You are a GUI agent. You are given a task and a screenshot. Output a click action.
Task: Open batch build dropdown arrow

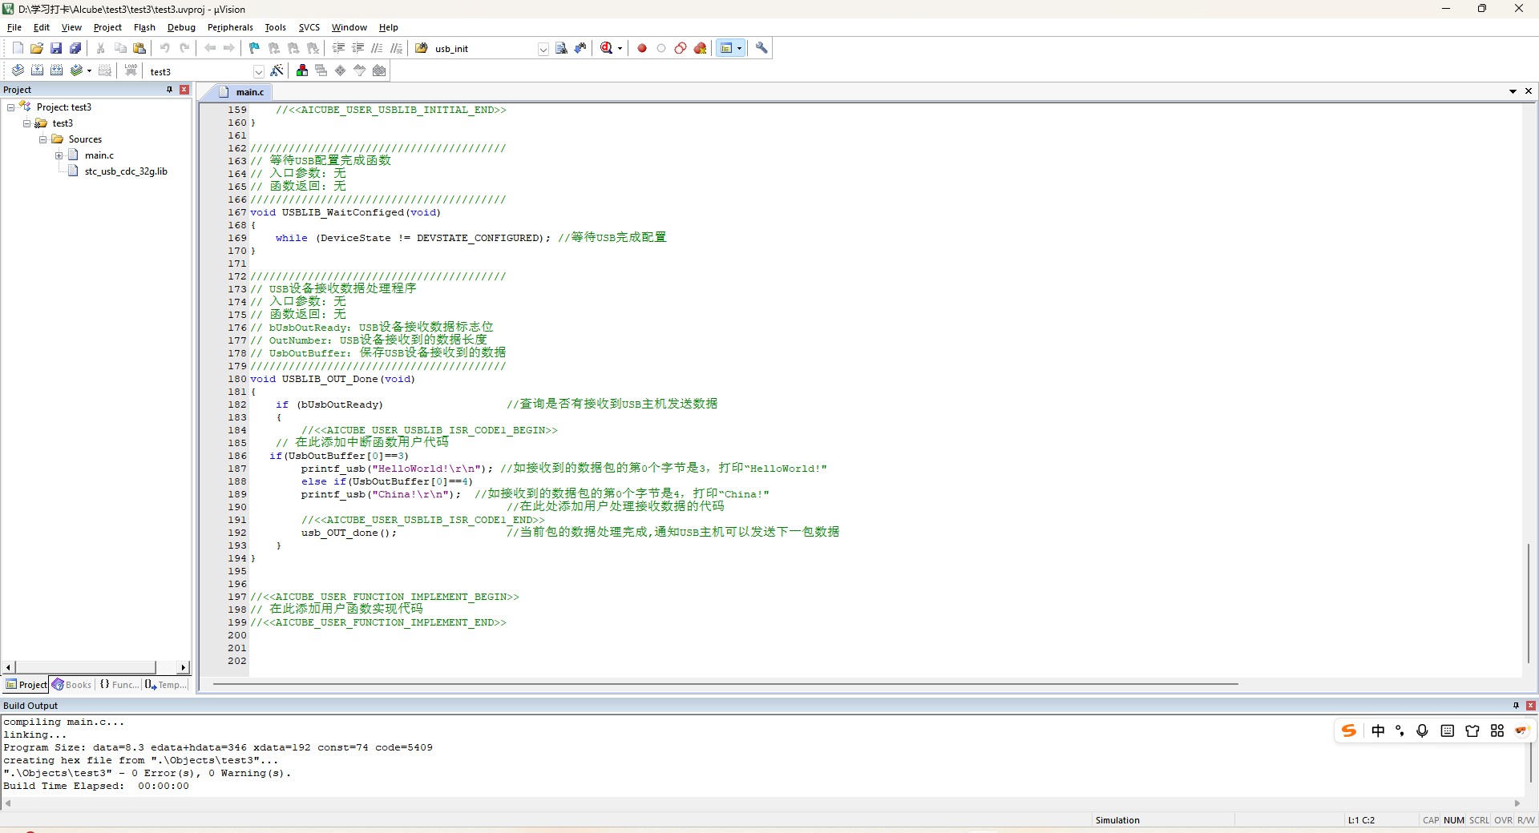(89, 70)
